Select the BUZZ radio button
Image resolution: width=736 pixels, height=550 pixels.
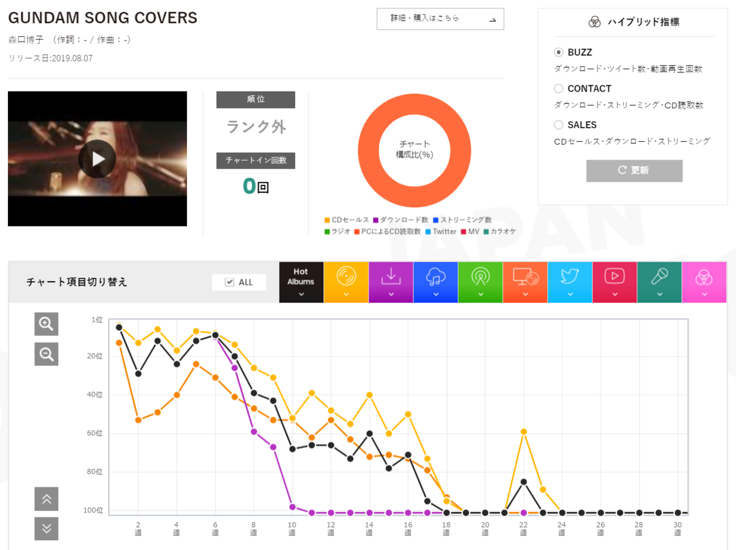[558, 52]
